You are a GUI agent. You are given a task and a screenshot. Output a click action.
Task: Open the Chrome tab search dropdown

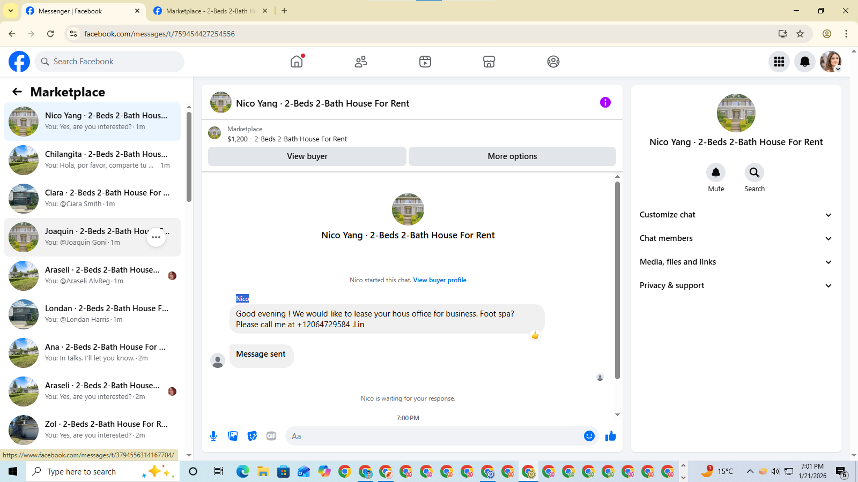pos(10,11)
